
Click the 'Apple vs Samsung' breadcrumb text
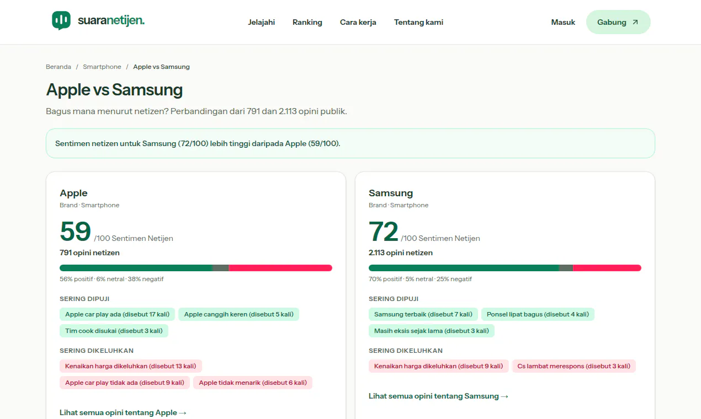[x=161, y=67]
